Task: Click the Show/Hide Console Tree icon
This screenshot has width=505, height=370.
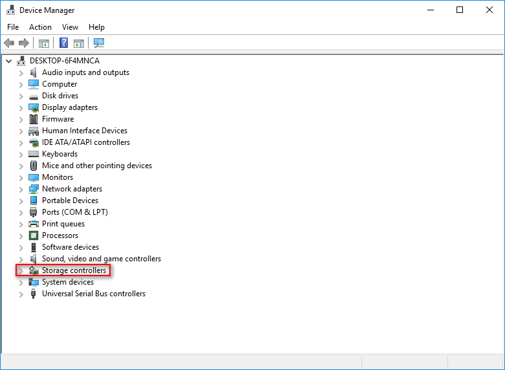Action: (x=44, y=43)
